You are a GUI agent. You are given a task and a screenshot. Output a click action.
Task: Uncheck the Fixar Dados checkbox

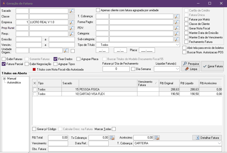pos(56,59)
